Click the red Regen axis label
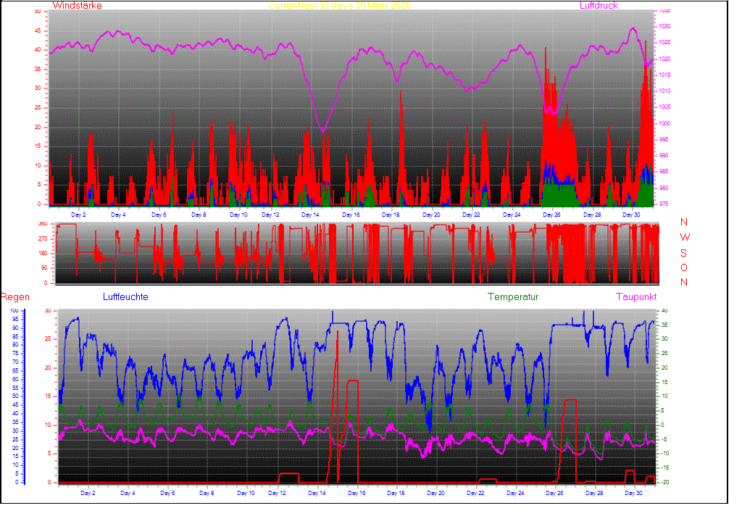Image resolution: width=742 pixels, height=511 pixels. [14, 297]
